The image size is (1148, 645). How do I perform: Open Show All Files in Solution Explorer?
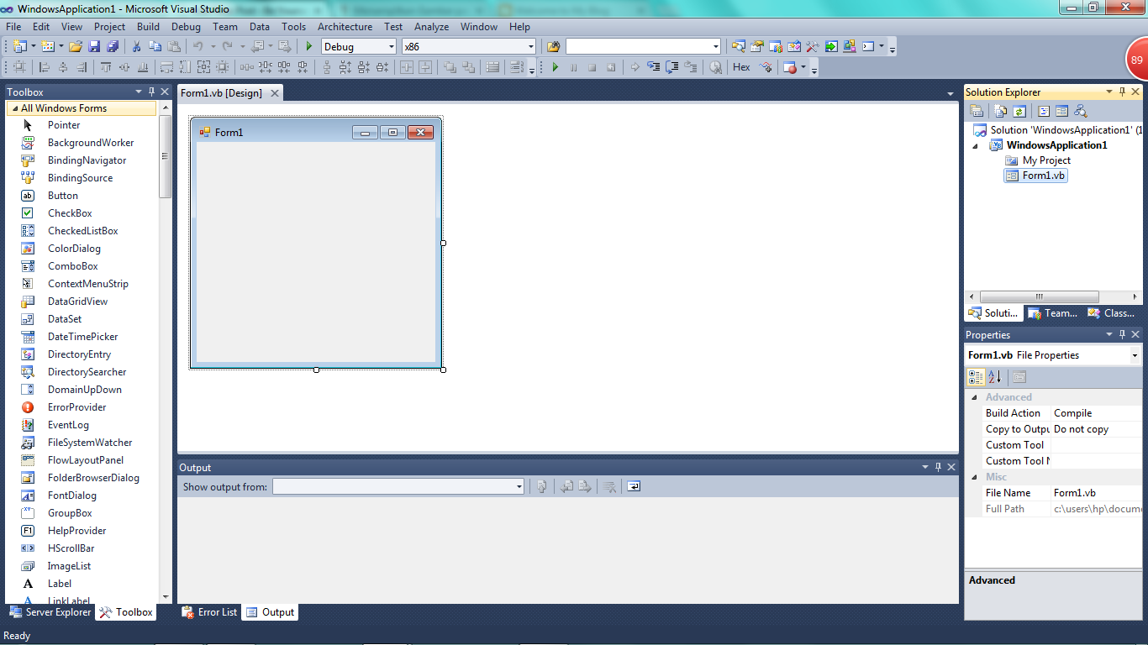pyautogui.click(x=999, y=110)
